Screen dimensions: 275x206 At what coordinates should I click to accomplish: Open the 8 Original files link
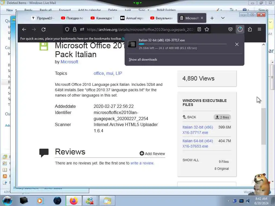coord(222,168)
